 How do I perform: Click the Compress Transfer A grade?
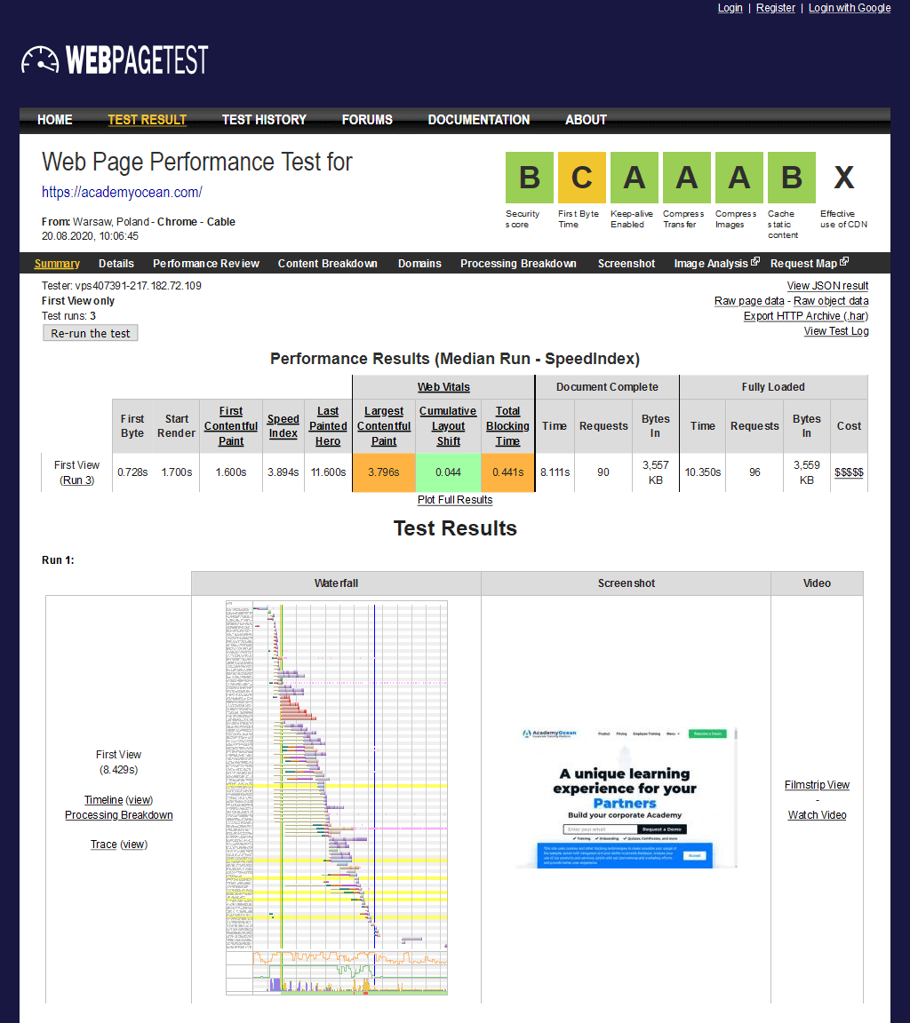[686, 178]
